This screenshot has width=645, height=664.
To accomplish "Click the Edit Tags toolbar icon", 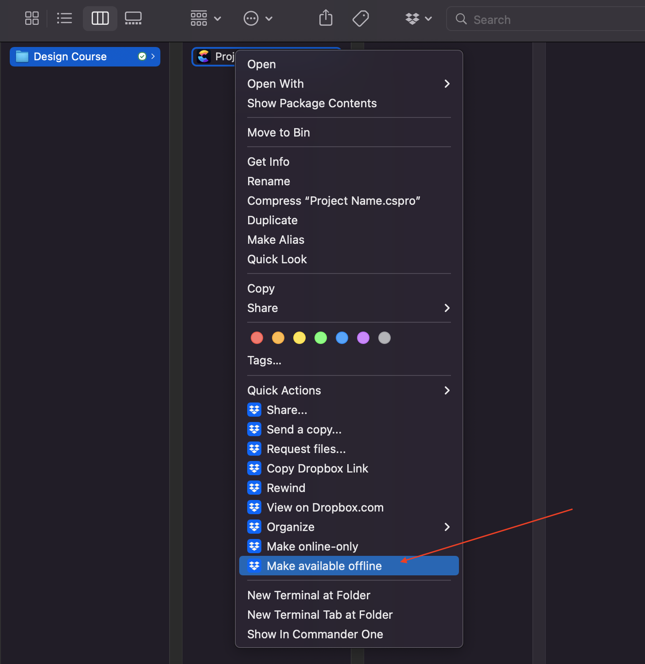I will [x=361, y=19].
